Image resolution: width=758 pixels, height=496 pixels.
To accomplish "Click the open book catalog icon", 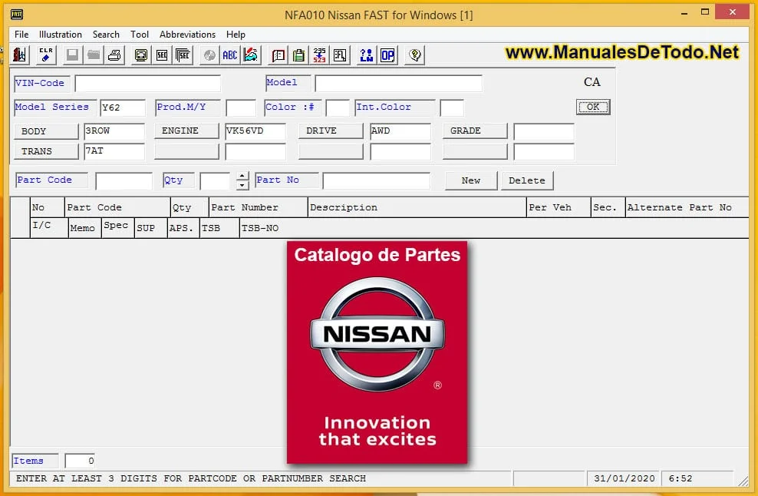I will click(278, 55).
